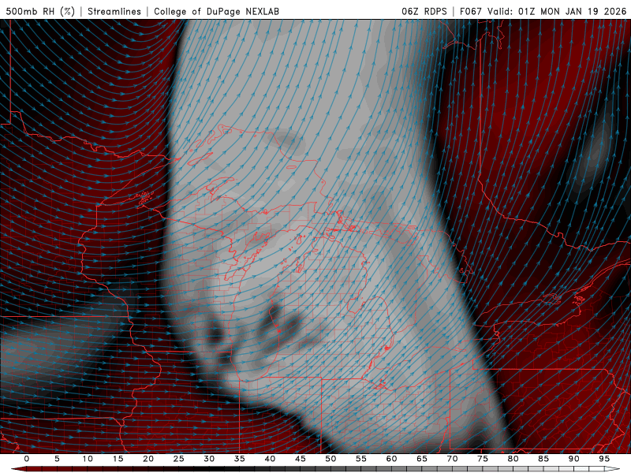The image size is (631, 473).
Task: Click the "95" value on the color scale
Action: [x=604, y=459]
